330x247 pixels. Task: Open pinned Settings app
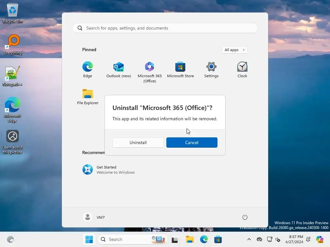click(211, 70)
